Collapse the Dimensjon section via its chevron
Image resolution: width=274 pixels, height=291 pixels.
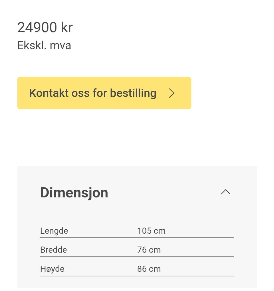point(225,192)
